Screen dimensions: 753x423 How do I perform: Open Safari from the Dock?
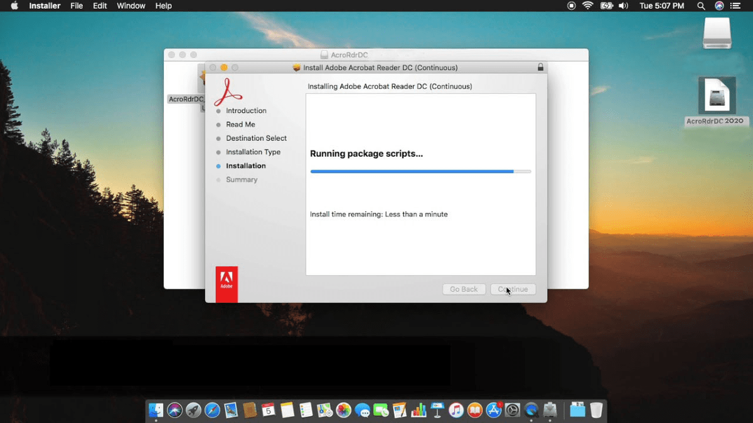(212, 410)
